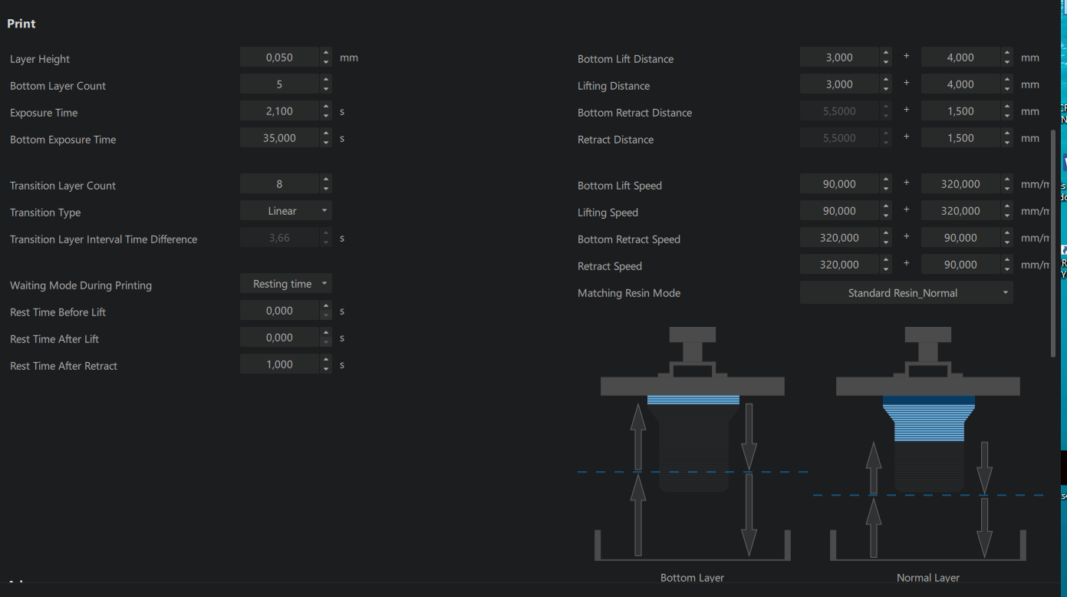Focus the Rest Time After Retract field
This screenshot has height=597, width=1067.
tap(279, 364)
